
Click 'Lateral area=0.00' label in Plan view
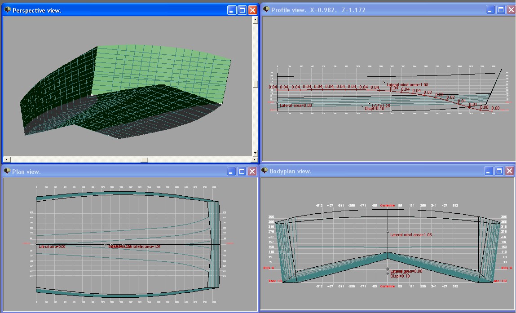[52, 247]
